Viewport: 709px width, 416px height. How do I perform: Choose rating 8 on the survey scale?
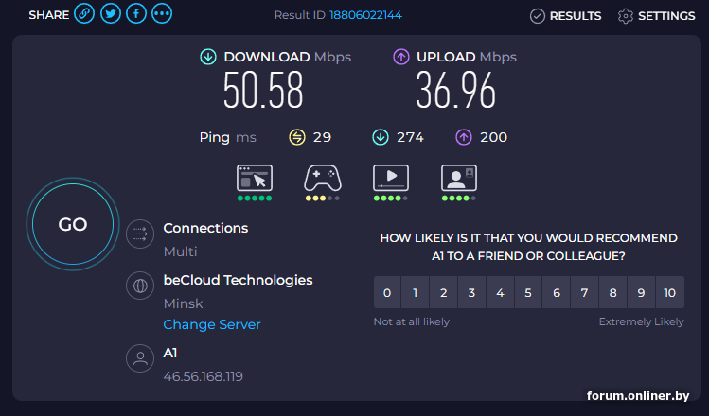coord(613,293)
